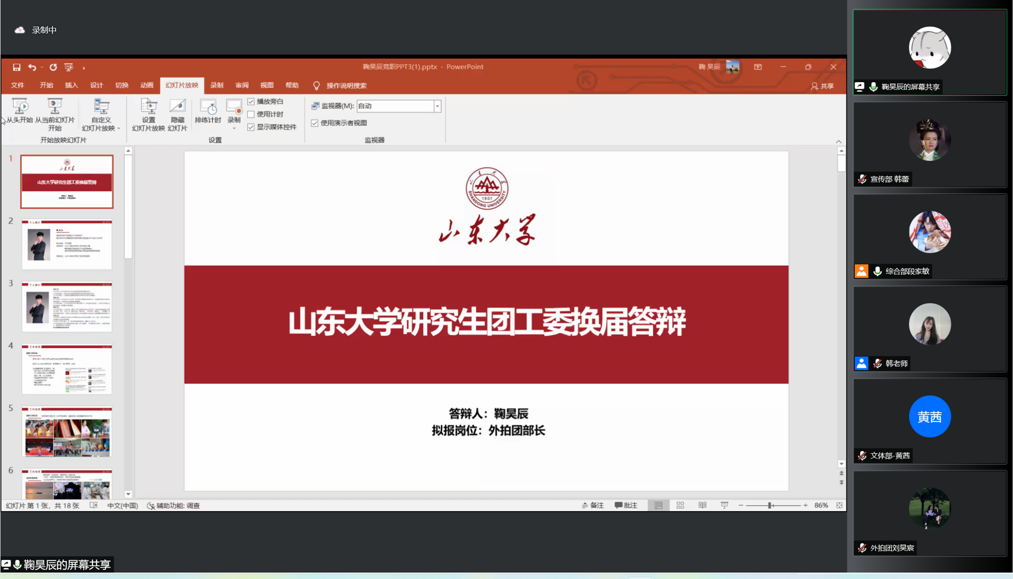Switch to the Animations (动画) tab
The width and height of the screenshot is (1013, 579).
pyautogui.click(x=147, y=85)
